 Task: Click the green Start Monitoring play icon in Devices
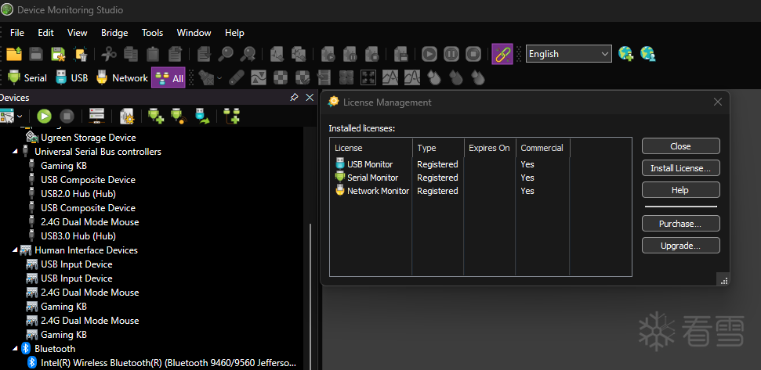44,117
